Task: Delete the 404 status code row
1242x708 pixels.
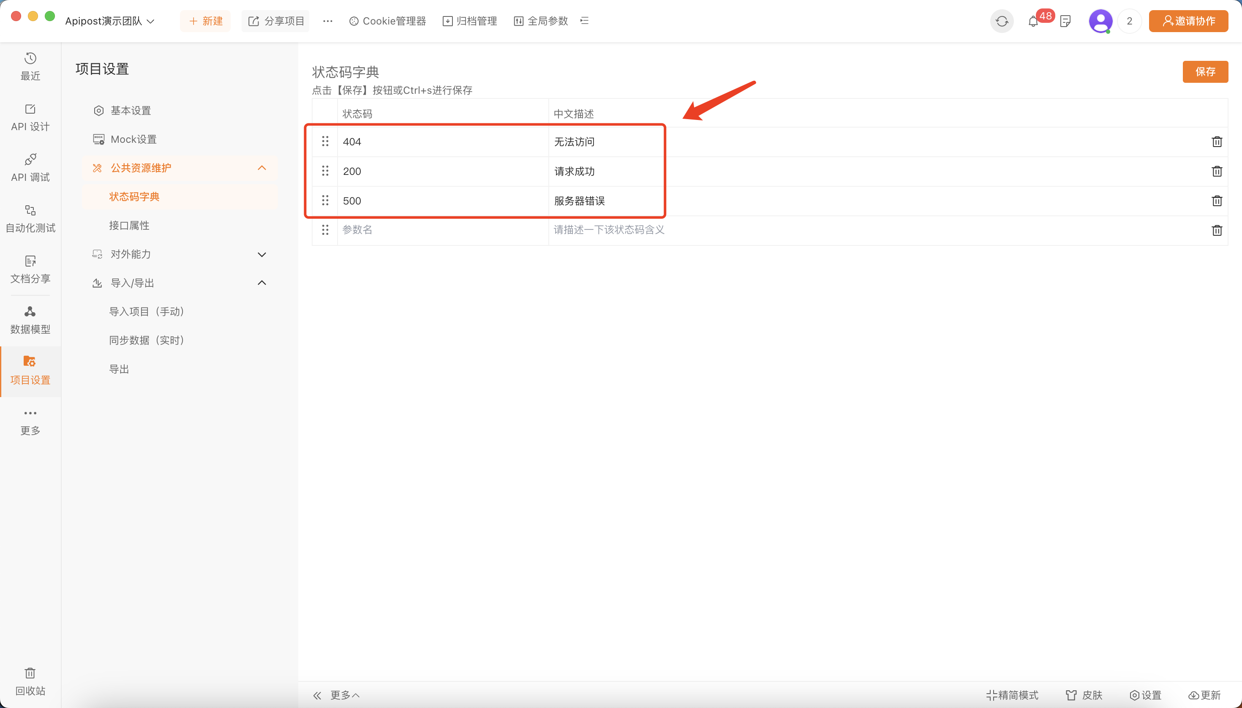Action: (x=1217, y=142)
